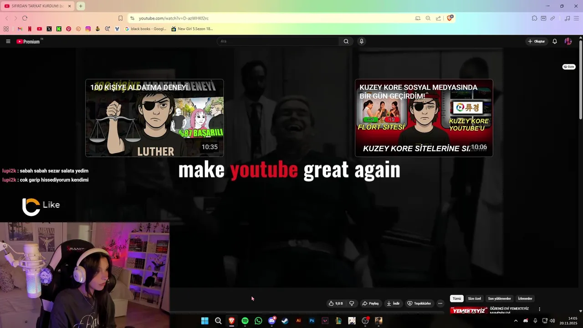Viewport: 583px width, 328px height.
Task: Open Photoshop from the taskbar
Action: (312, 321)
